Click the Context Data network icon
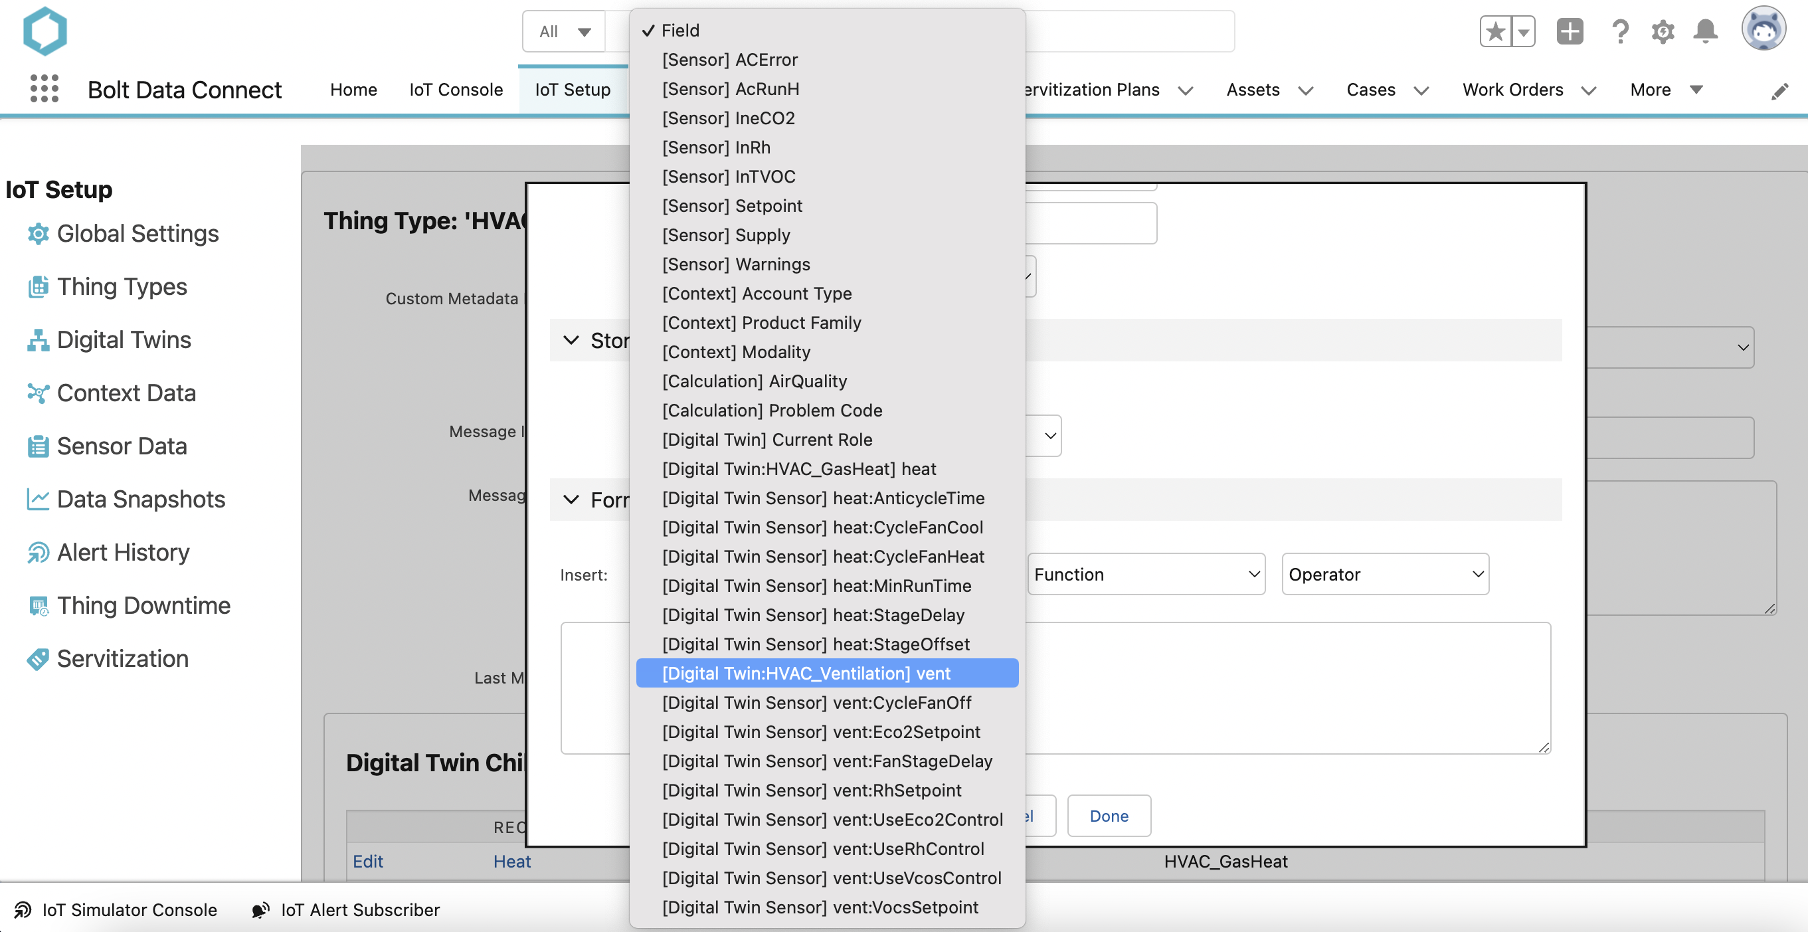 coord(38,393)
